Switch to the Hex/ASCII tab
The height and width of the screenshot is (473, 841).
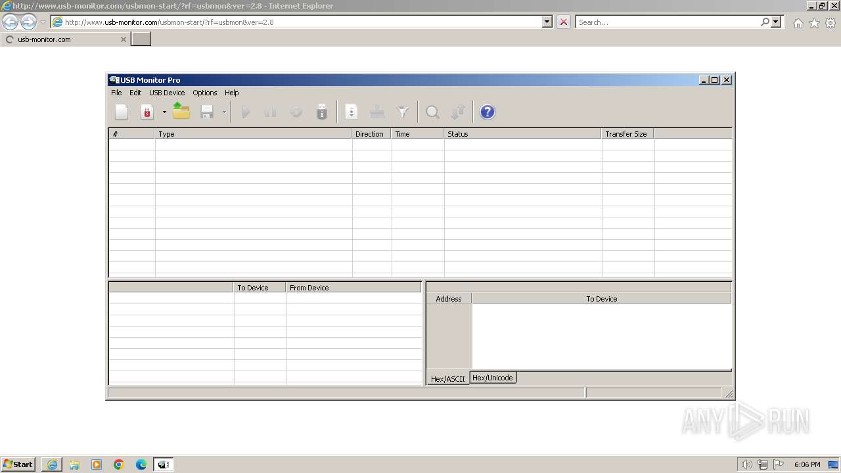point(448,378)
